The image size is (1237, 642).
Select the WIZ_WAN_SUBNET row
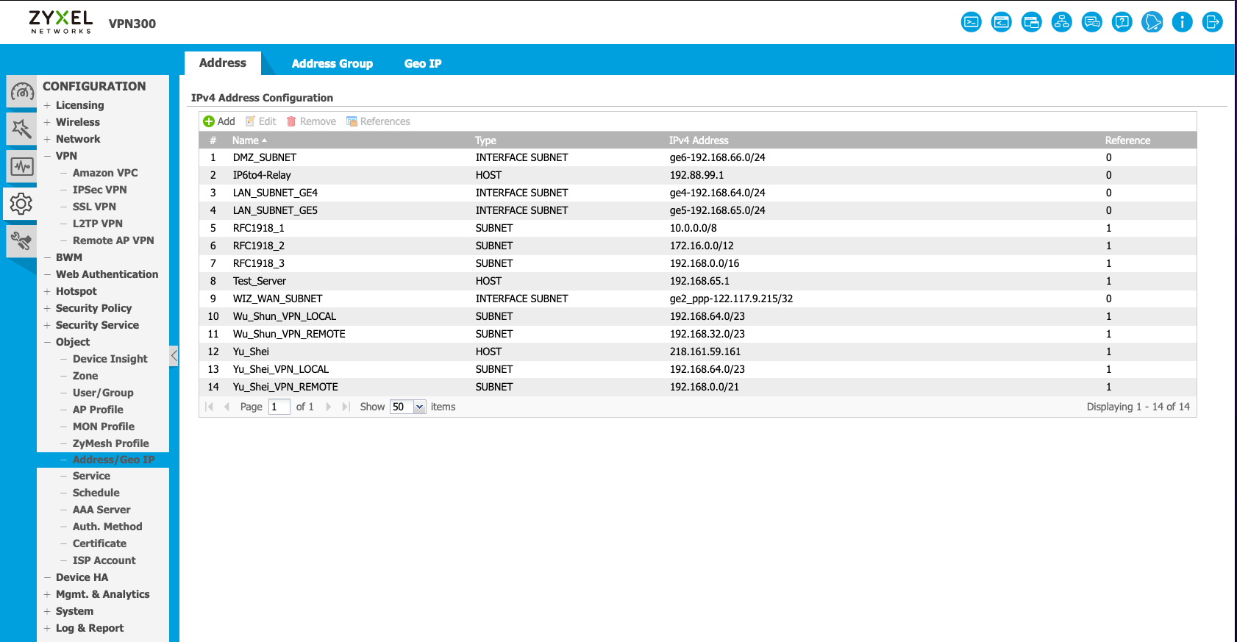click(698, 299)
